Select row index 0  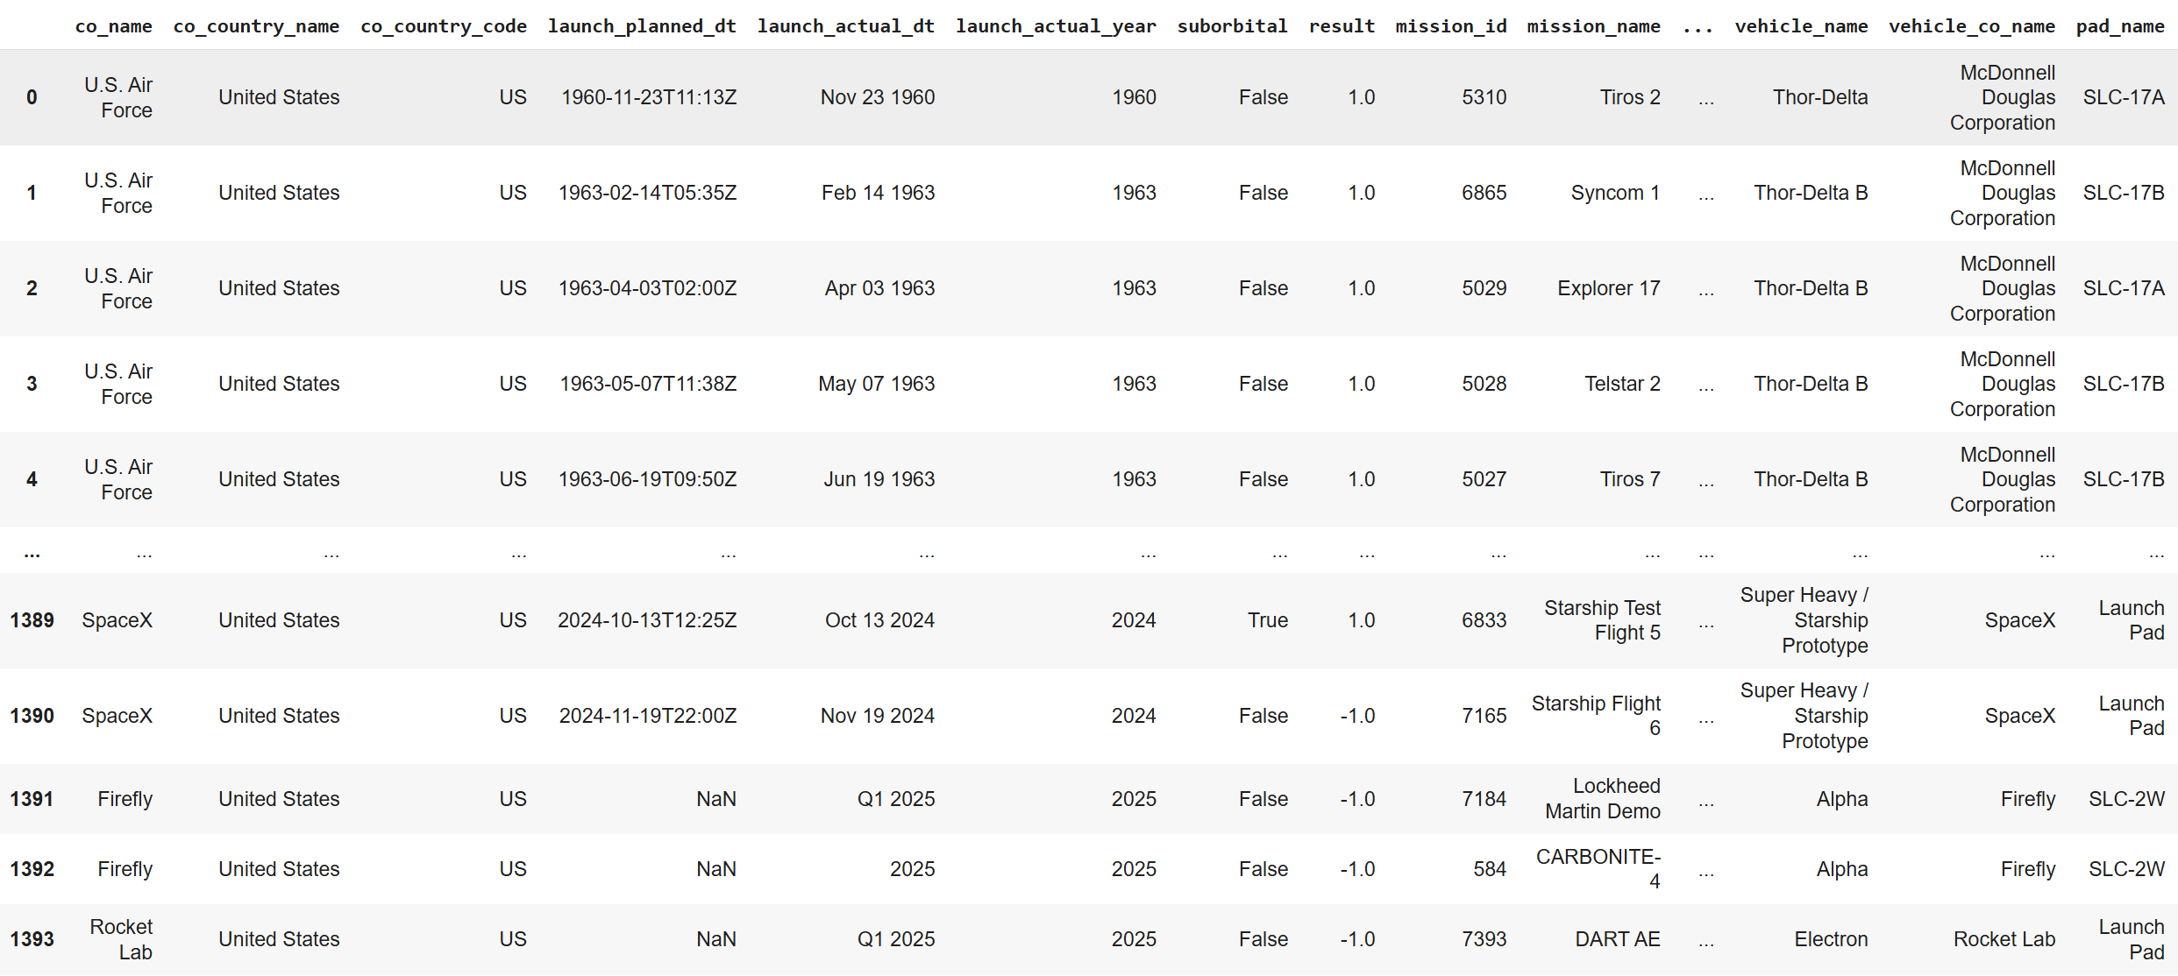click(32, 97)
